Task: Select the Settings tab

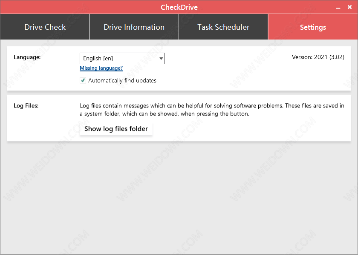Action: point(313,27)
